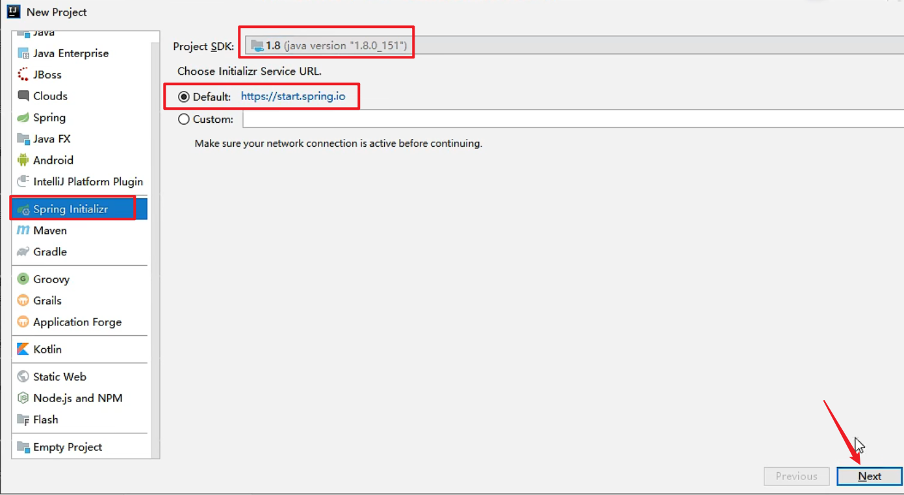Select the Java FX label
This screenshot has height=495, width=904.
coord(52,139)
